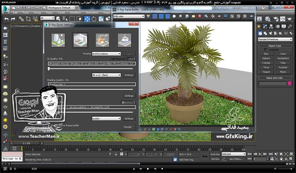Open the Tools menu
Screen dimensions: 296x173
tap(26, 13)
